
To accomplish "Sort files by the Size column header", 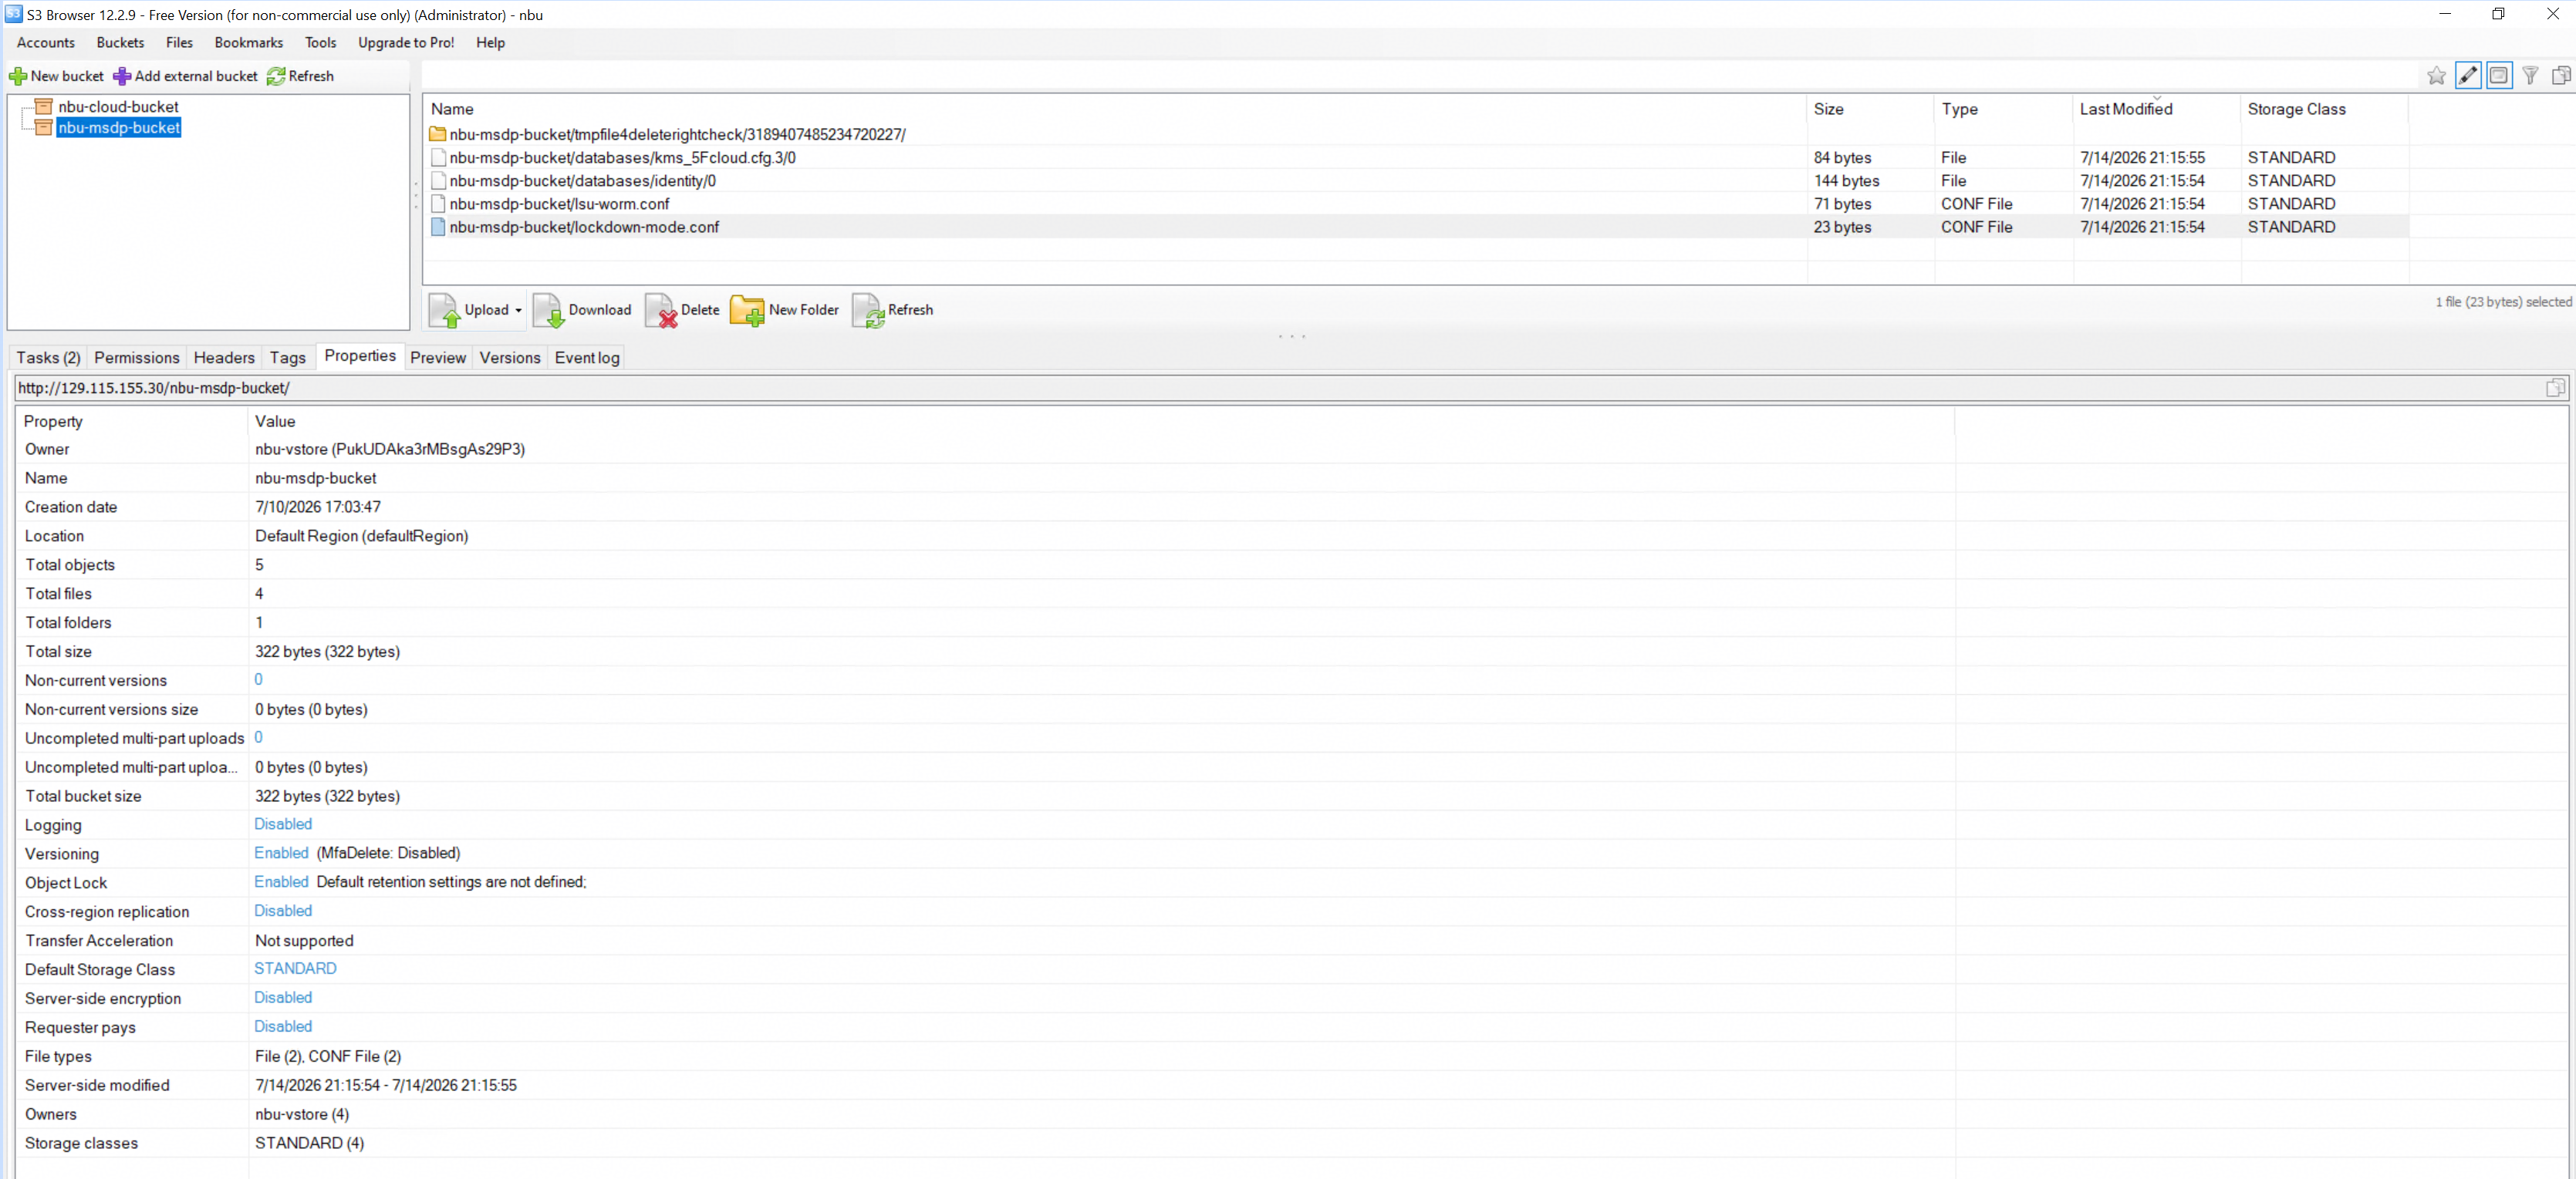I will [x=1871, y=109].
